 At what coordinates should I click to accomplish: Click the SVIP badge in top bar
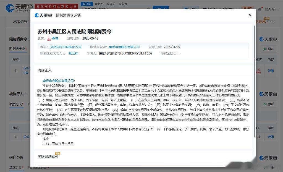[x=248, y=8]
